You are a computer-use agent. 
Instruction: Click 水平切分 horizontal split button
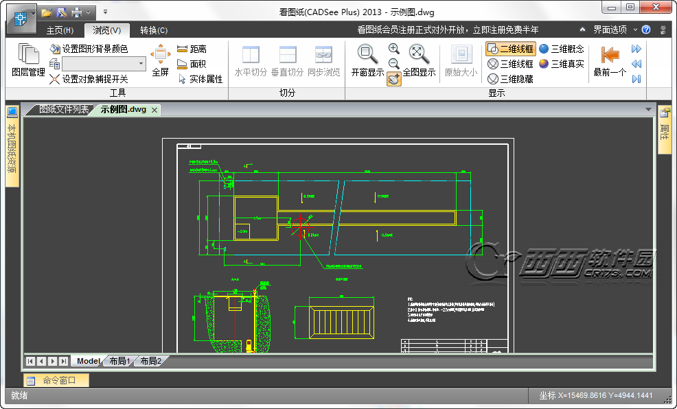pyautogui.click(x=251, y=61)
